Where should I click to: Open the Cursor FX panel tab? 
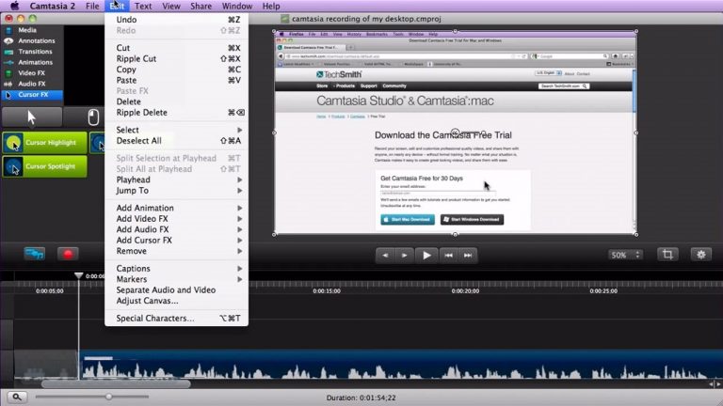(x=32, y=94)
